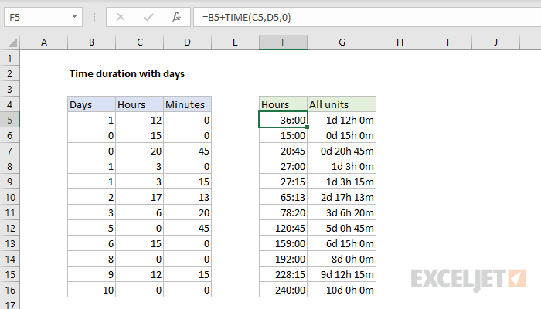Select column F header
This screenshot has width=541, height=309.
click(283, 42)
